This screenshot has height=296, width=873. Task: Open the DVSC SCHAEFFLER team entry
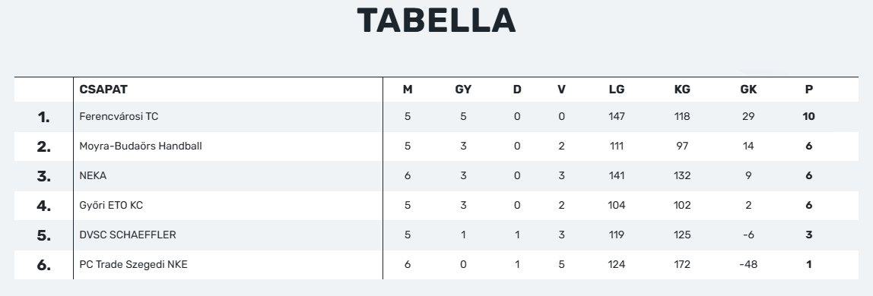point(128,235)
